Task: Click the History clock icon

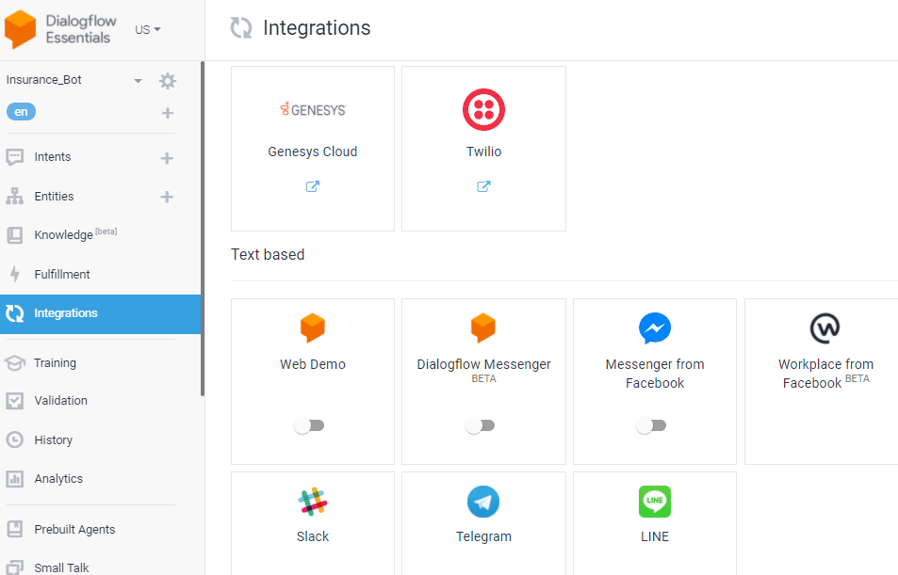Action: pos(14,439)
